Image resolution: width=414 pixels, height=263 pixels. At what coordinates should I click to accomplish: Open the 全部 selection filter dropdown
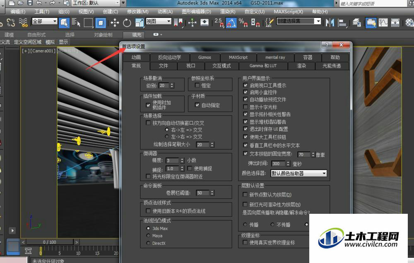point(44,21)
